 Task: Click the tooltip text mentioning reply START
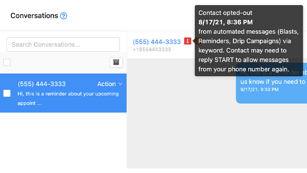coord(243,60)
